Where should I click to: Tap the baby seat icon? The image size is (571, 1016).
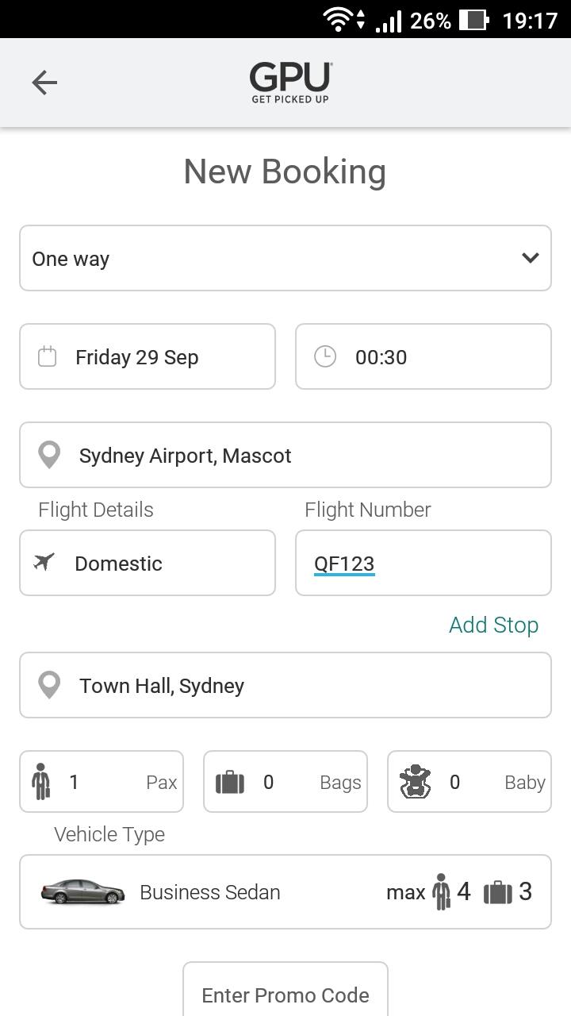click(x=416, y=782)
